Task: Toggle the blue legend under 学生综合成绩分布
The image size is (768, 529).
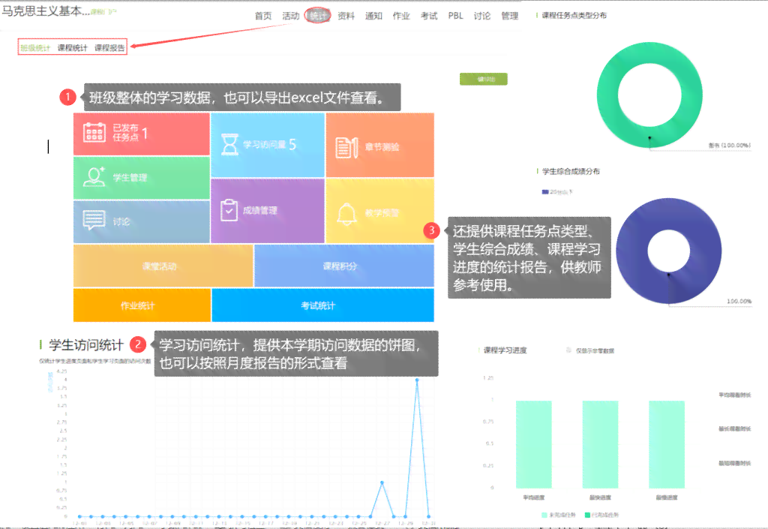Action: coord(545,192)
